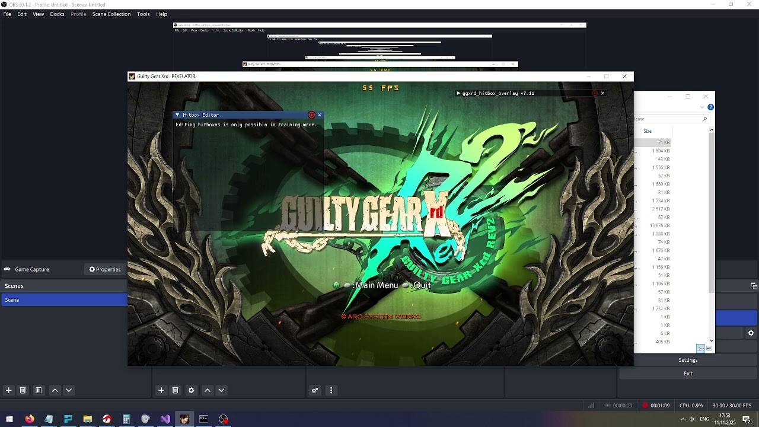Screen dimensions: 759x427
Task: Click gear icon beside blue recording button
Action: (x=751, y=333)
